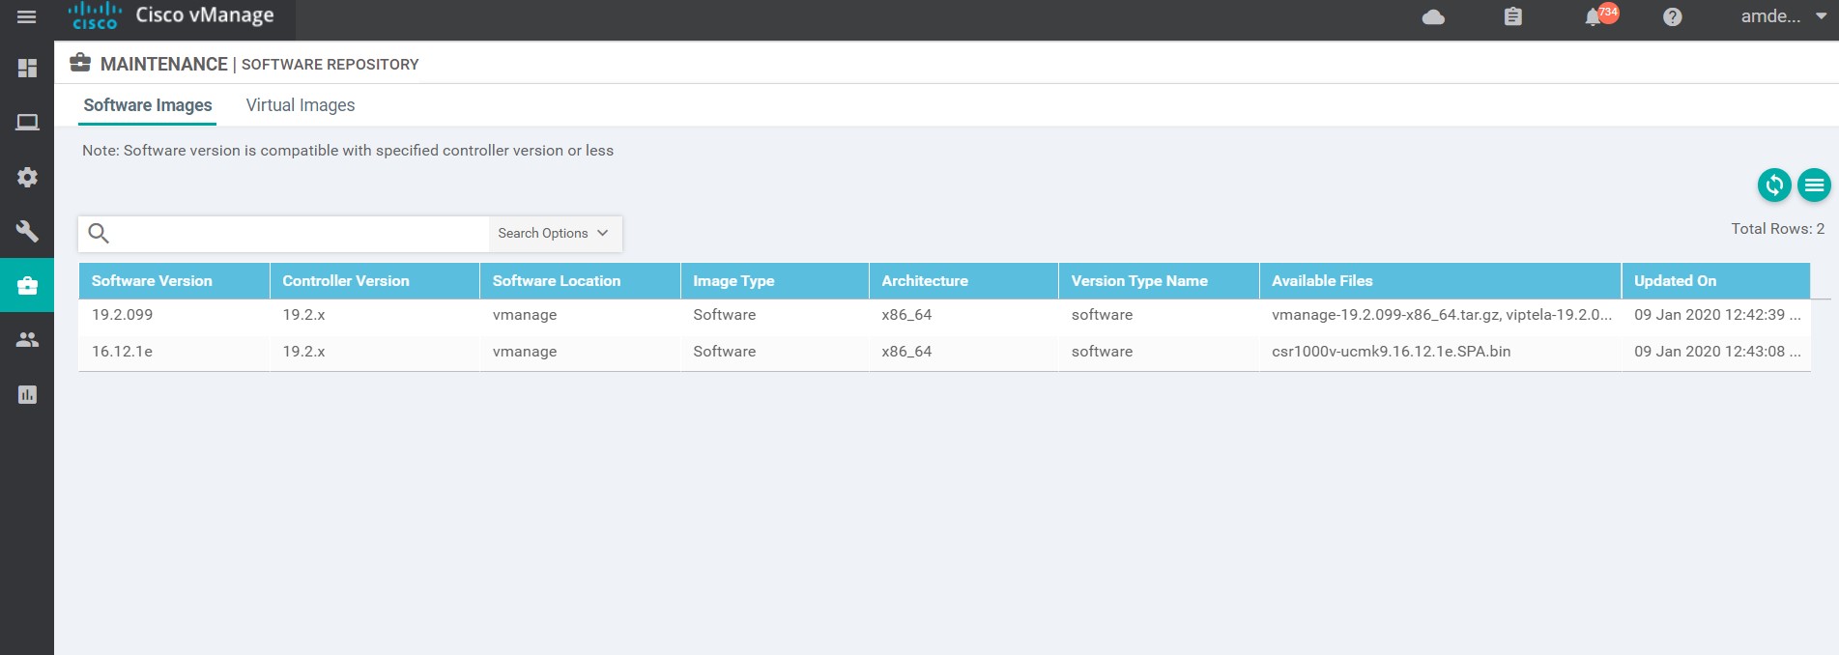The width and height of the screenshot is (1839, 655).
Task: Switch to the Virtual Images tab
Action: [300, 105]
